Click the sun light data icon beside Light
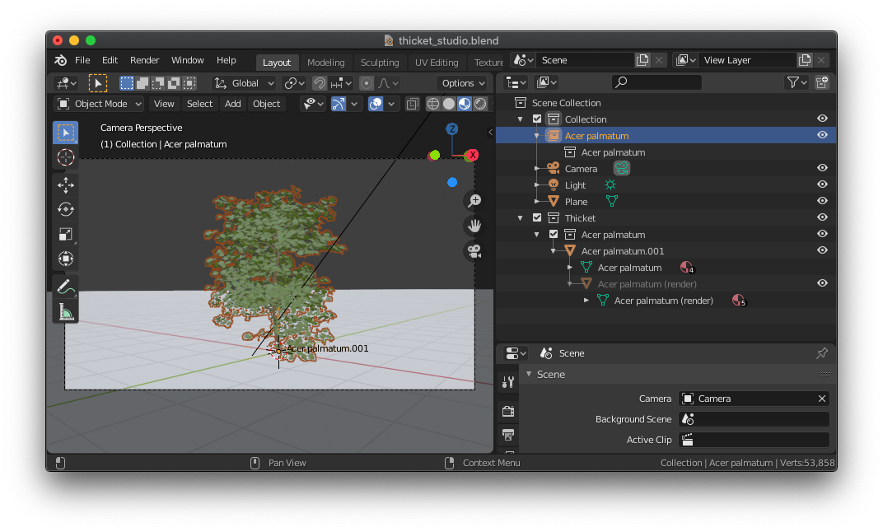This screenshot has height=532, width=883. point(610,184)
